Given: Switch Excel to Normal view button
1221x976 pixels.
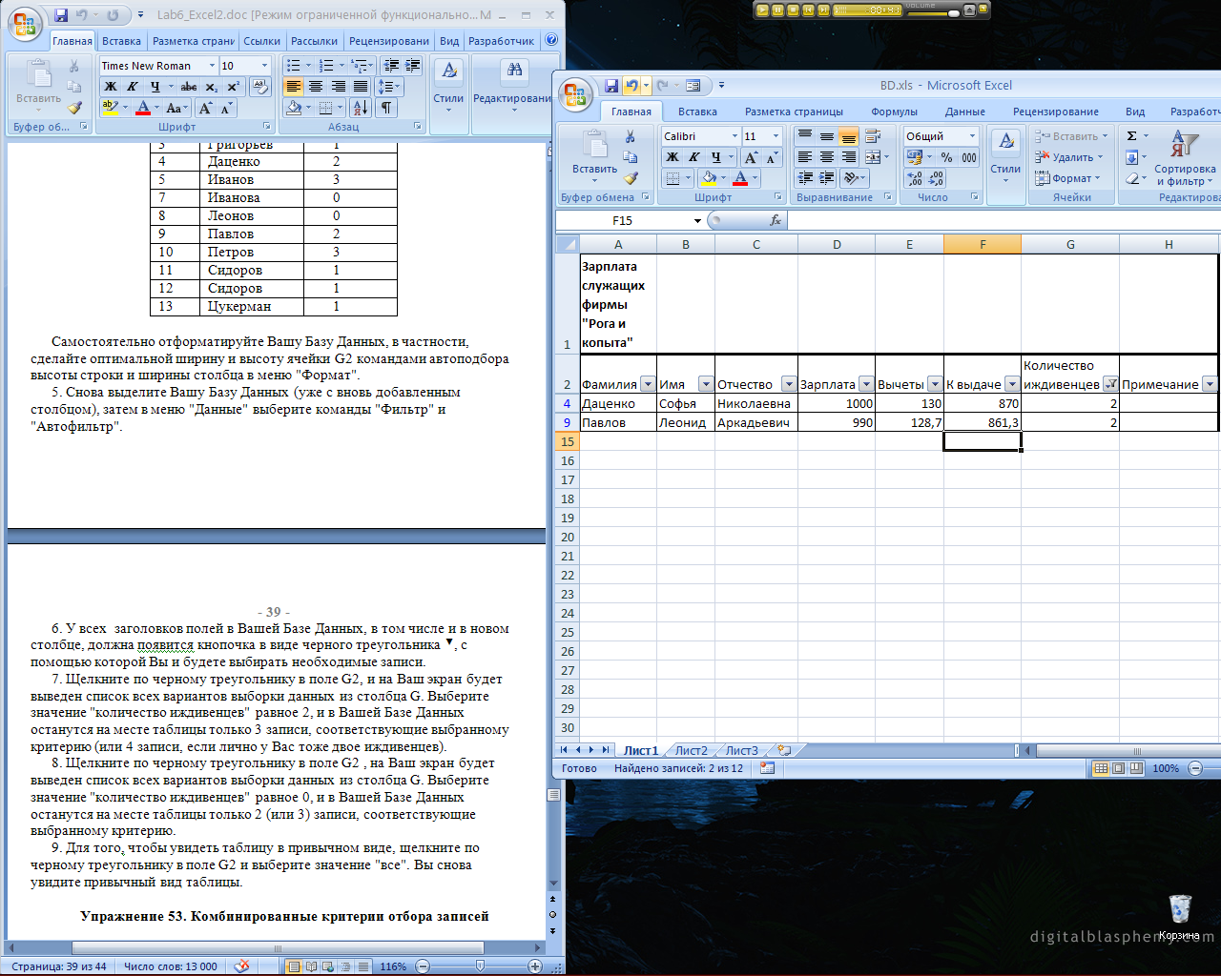Looking at the screenshot, I should [x=1102, y=768].
